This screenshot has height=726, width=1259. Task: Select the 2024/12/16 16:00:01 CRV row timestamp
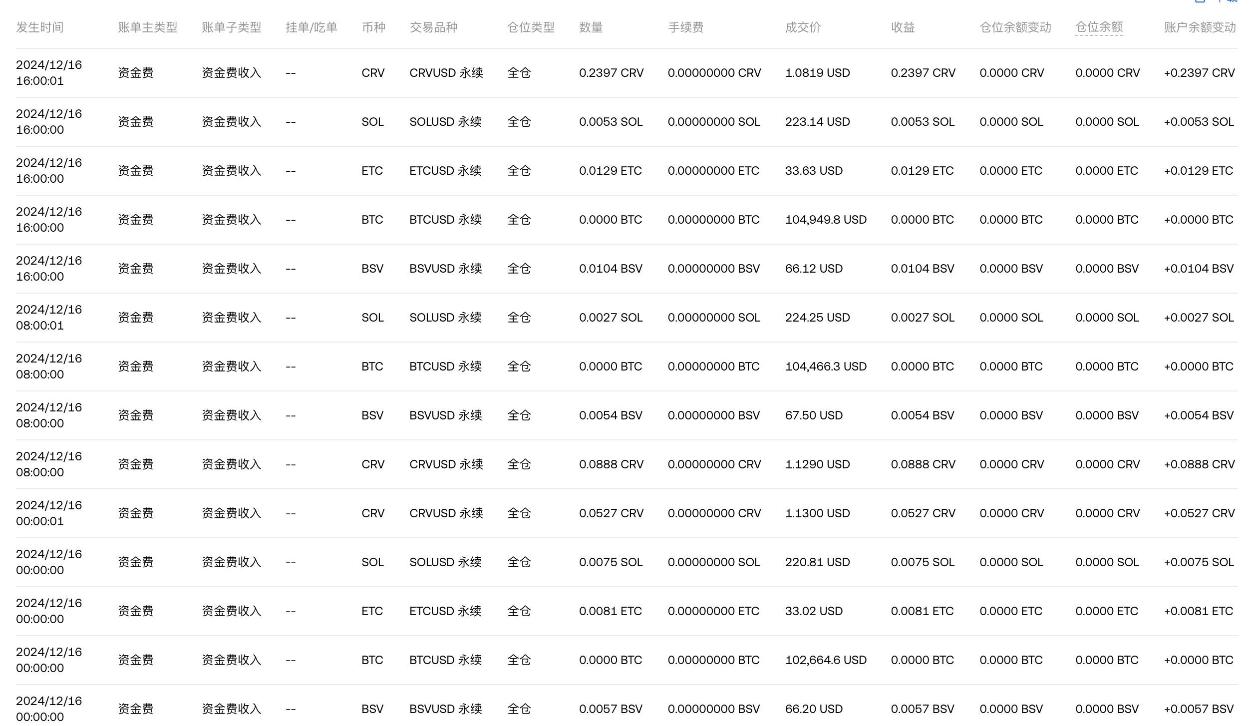tap(48, 73)
